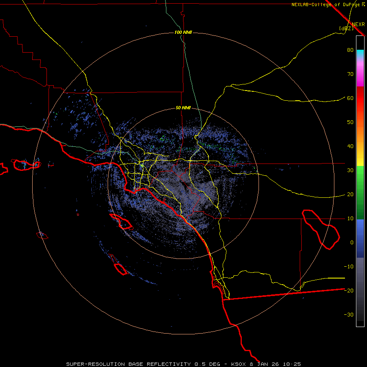The height and width of the screenshot is (367, 367).
Task: Click the 0.5 DEG elevation text in caption
Action: 208,364
